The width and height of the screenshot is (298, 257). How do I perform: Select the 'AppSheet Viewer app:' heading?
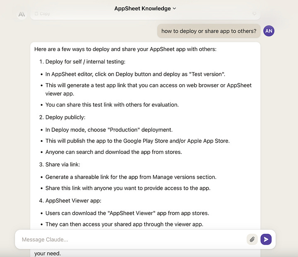(73, 201)
